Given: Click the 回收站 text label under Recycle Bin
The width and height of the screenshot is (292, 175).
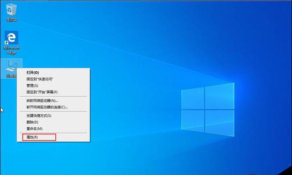Looking at the screenshot, I should (x=11, y=20).
